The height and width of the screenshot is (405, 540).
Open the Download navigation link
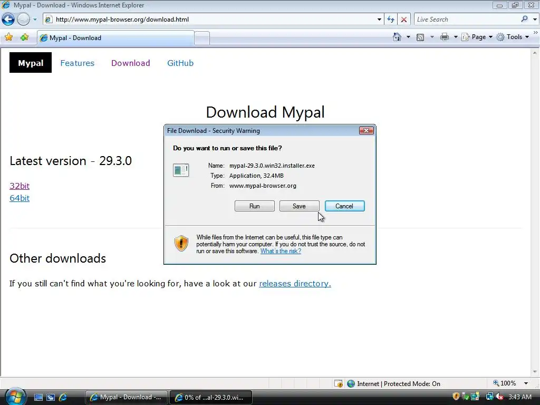click(x=131, y=63)
